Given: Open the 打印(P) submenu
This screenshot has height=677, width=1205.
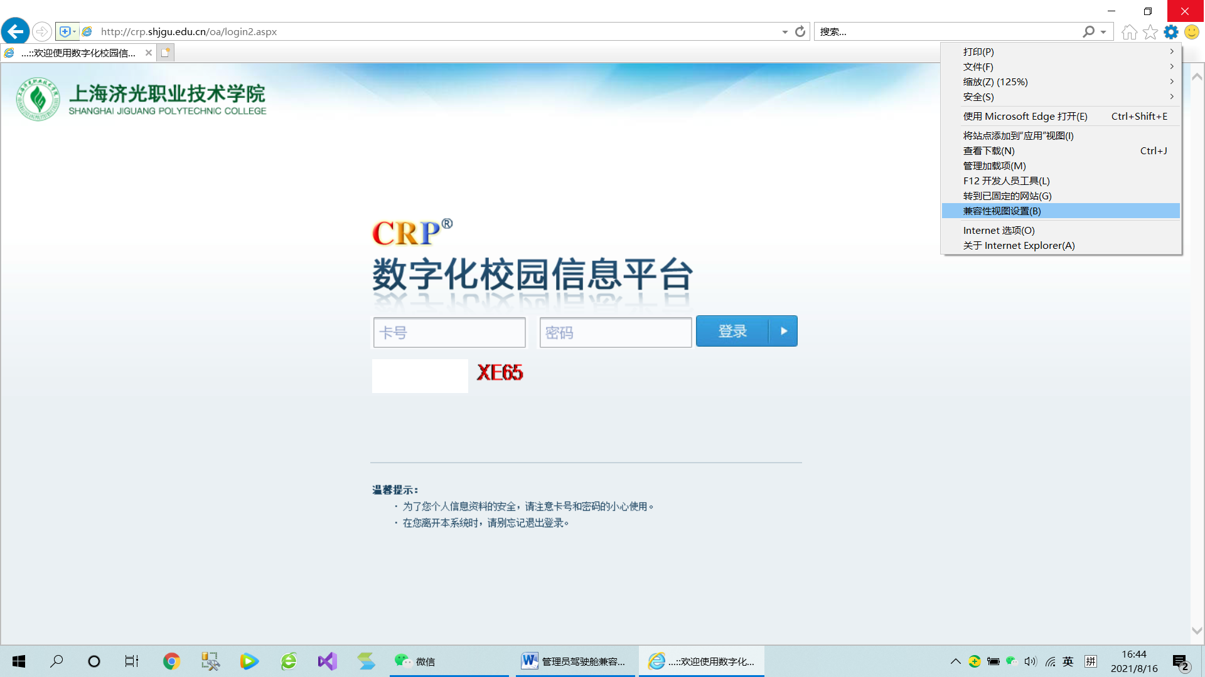Looking at the screenshot, I should (x=1061, y=52).
